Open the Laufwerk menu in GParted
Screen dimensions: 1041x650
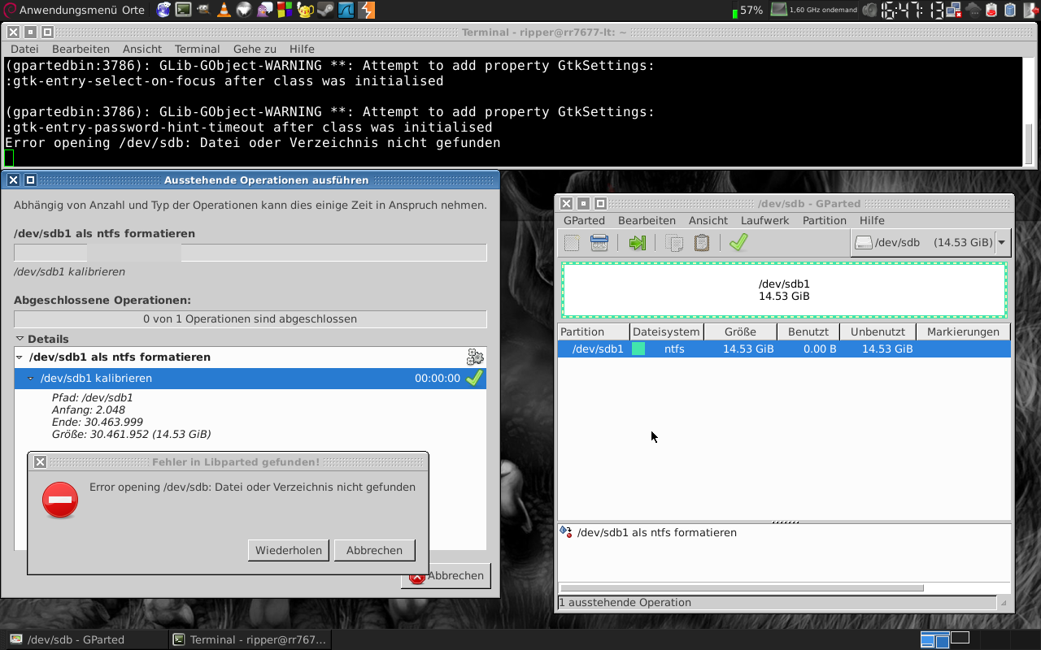(765, 220)
